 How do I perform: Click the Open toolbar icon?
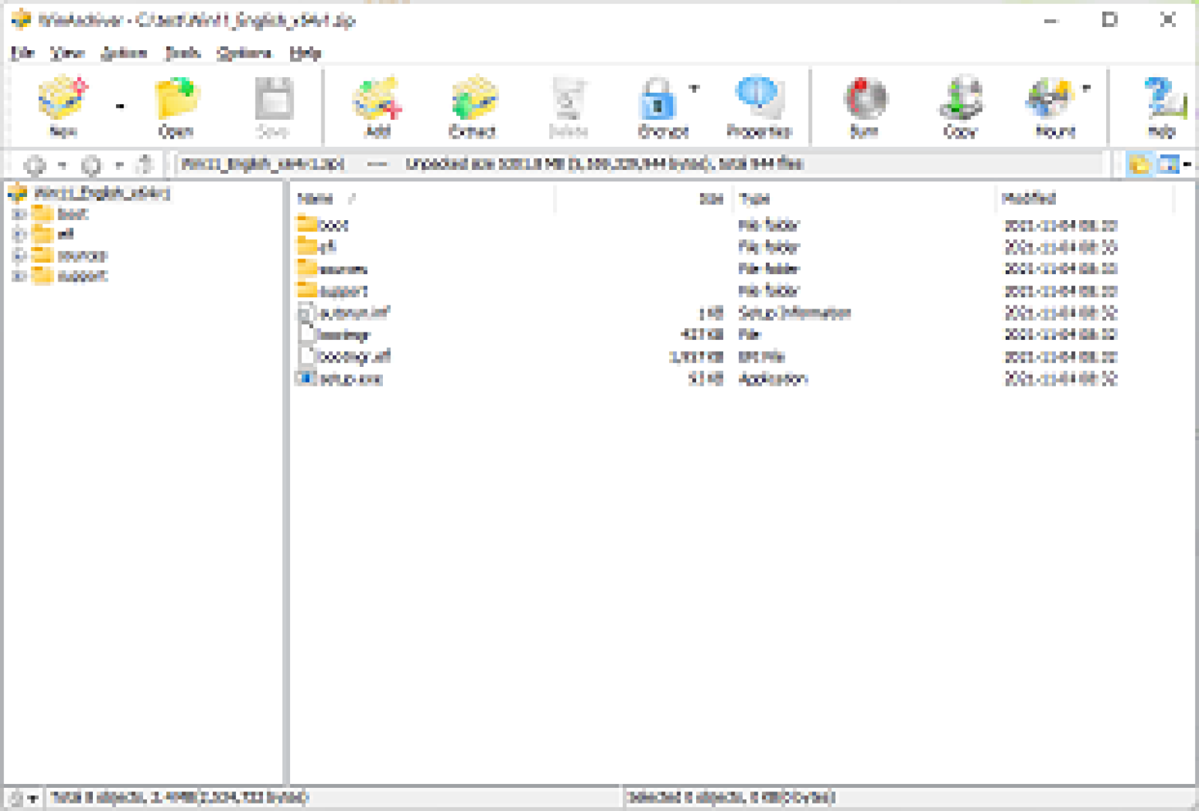tap(176, 100)
